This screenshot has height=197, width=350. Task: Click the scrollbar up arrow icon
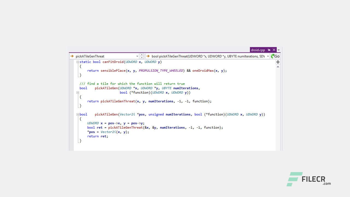[278, 66]
